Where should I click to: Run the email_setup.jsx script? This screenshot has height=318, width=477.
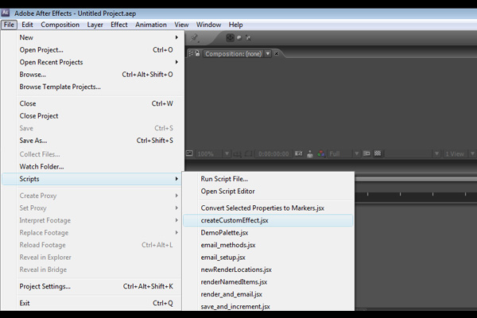[x=268, y=258]
